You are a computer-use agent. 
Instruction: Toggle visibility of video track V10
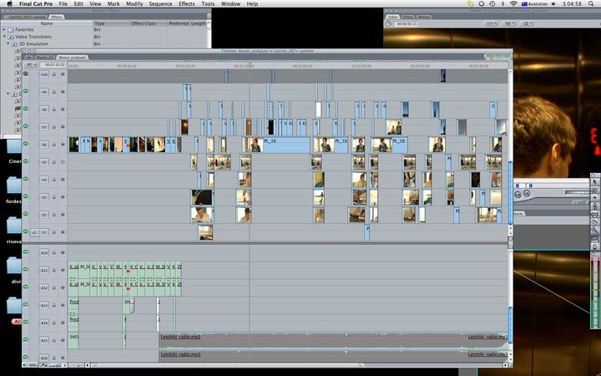26,74
